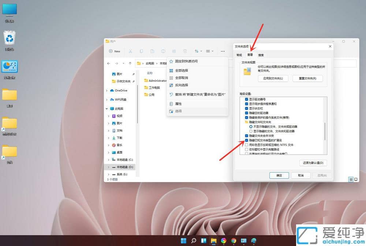The width and height of the screenshot is (366, 246).
Task: Click the Copy icon in Explorer toolbar
Action: [x=142, y=51]
